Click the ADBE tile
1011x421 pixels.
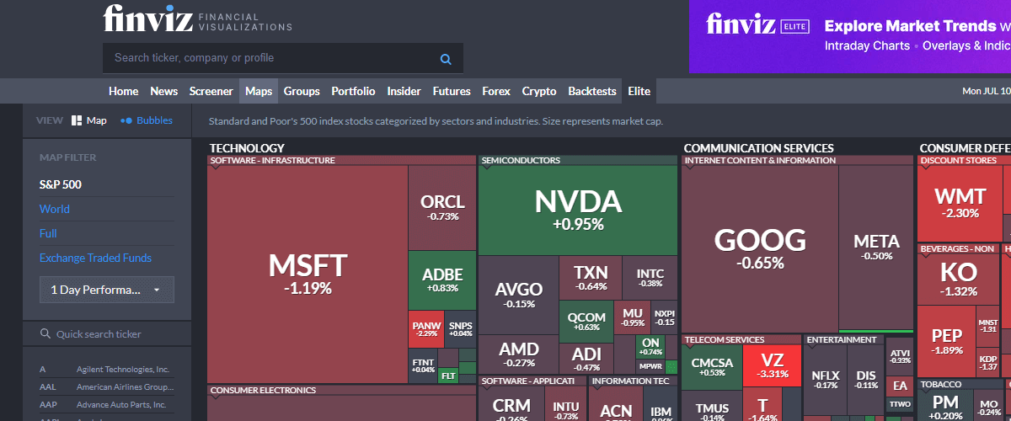click(x=442, y=280)
